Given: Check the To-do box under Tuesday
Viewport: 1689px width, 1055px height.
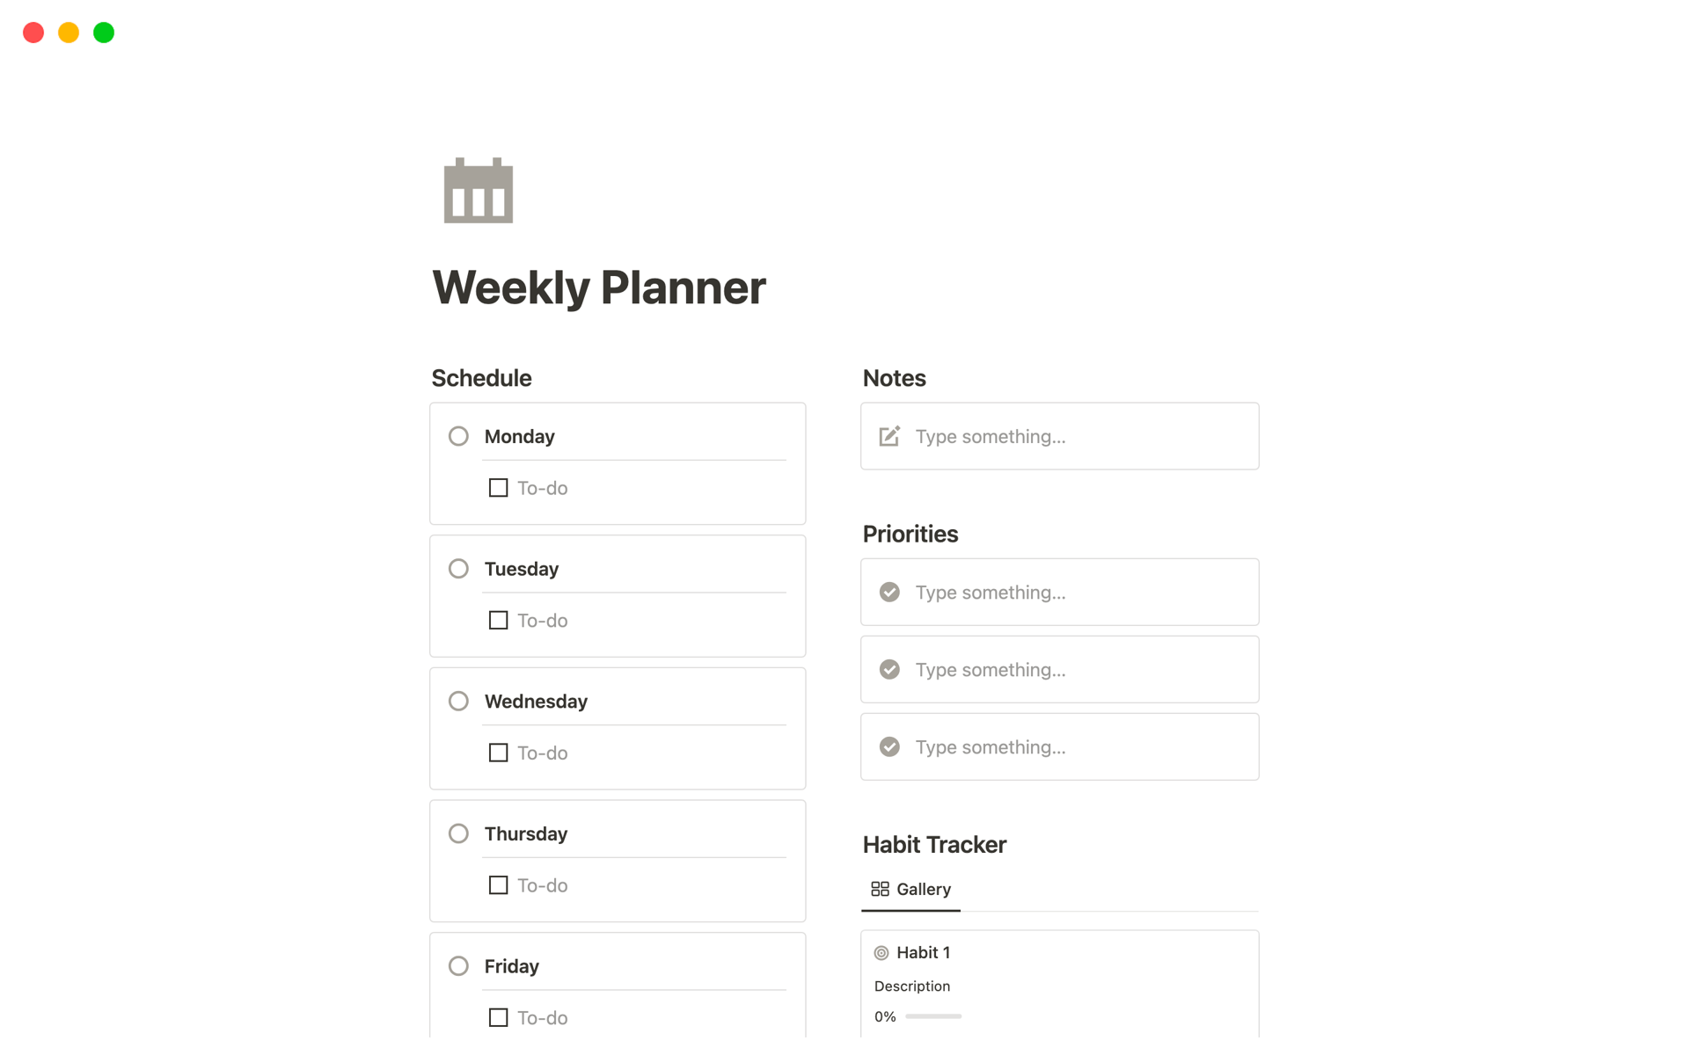Looking at the screenshot, I should [498, 621].
